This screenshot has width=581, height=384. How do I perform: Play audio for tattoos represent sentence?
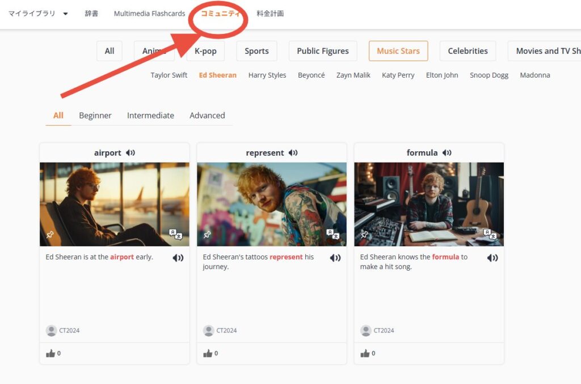(x=335, y=258)
